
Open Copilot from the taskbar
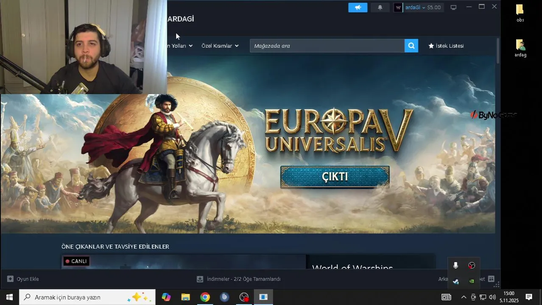click(166, 297)
